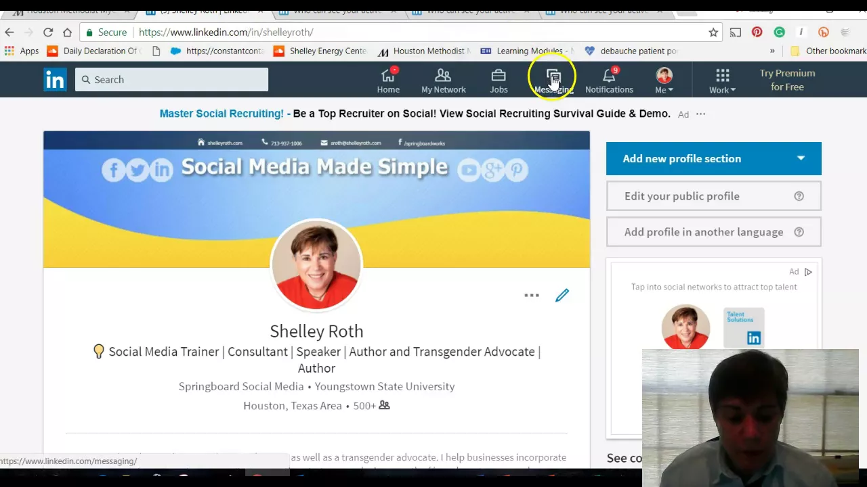This screenshot has width=867, height=487.
Task: Reload the LinkedIn page
Action: click(48, 32)
